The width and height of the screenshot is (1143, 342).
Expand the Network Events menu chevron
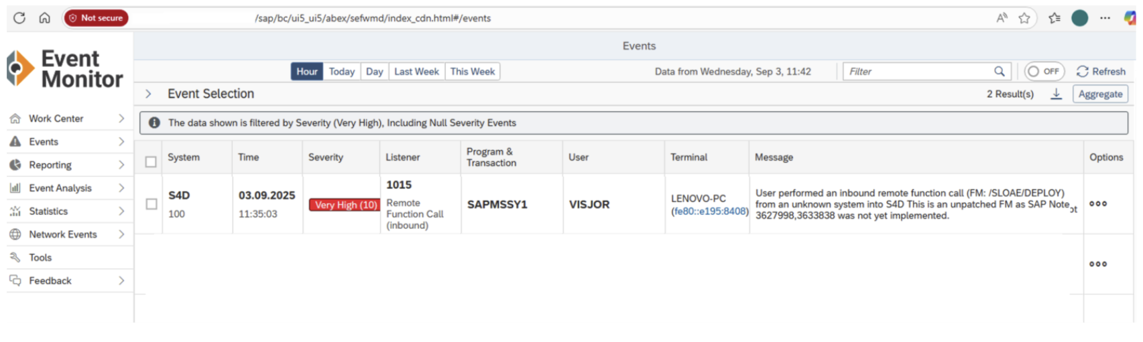(121, 234)
